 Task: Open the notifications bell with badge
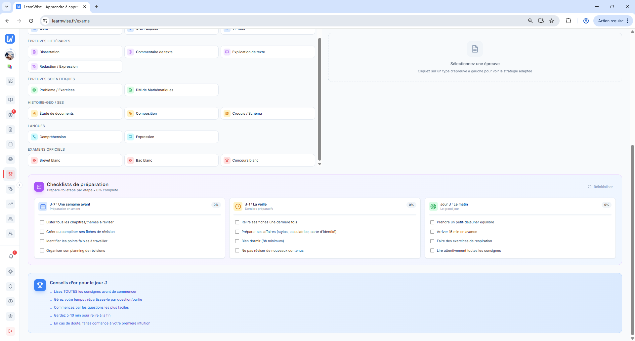pyautogui.click(x=11, y=256)
